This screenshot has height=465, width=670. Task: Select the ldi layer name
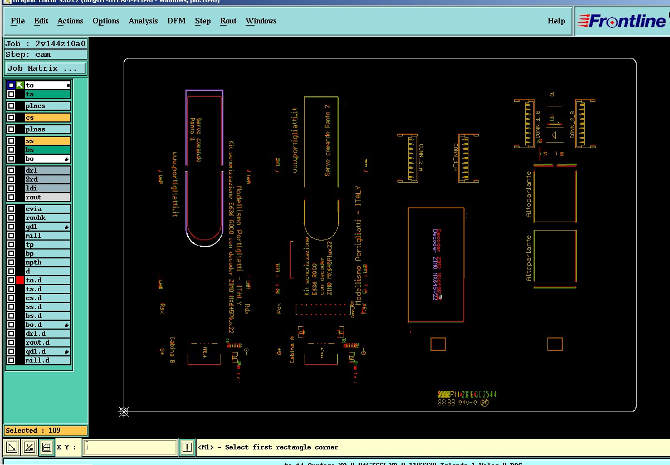point(47,188)
